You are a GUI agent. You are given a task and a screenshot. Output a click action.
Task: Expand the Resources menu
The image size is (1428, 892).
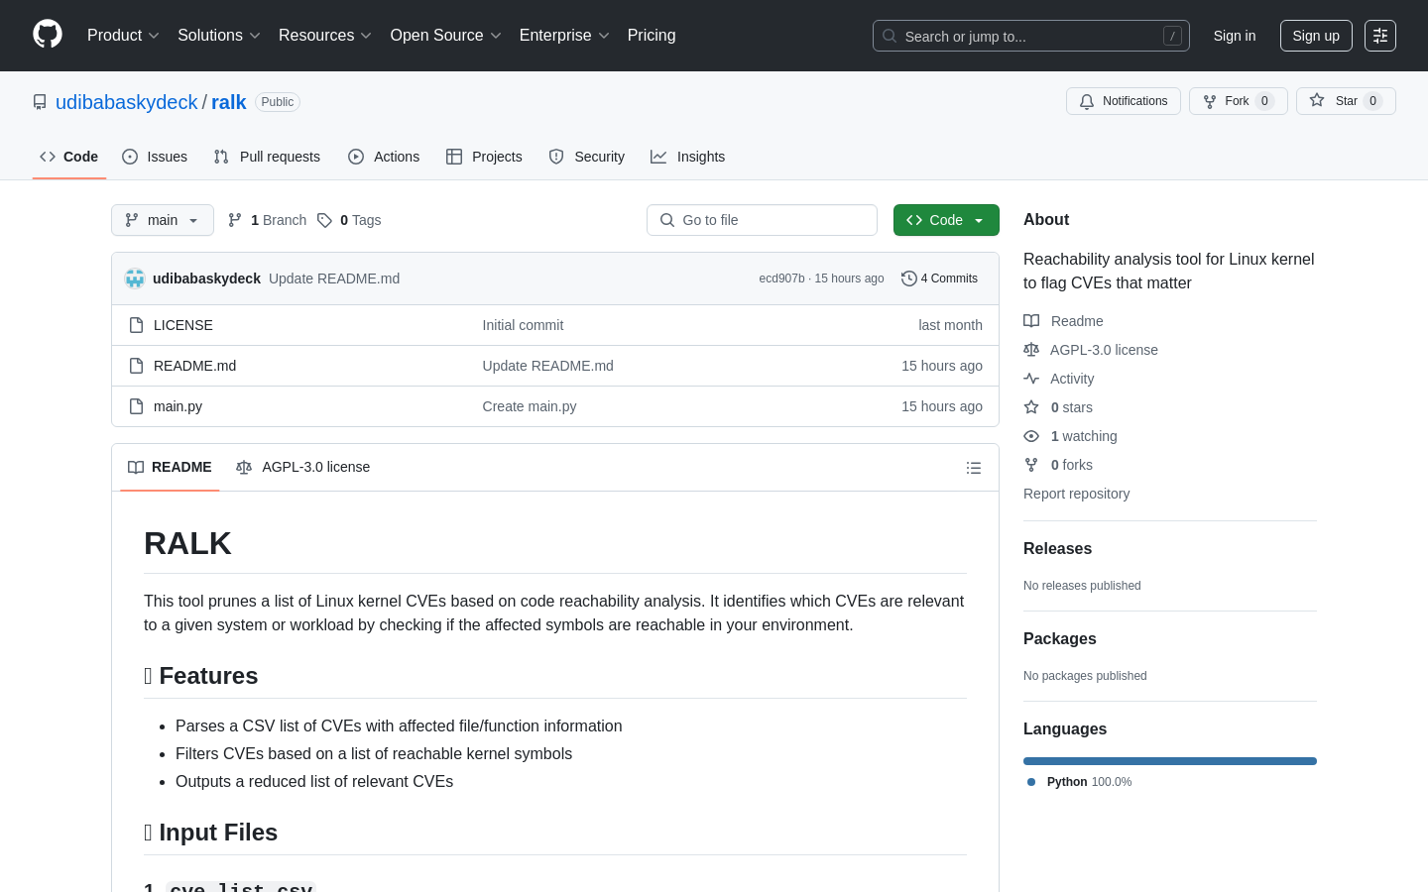pos(325,36)
